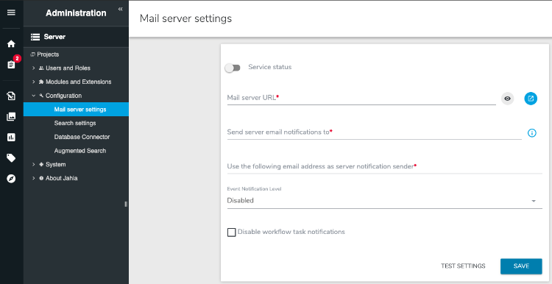Focus the server notification sender email field
The width and height of the screenshot is (552, 284).
(384, 167)
